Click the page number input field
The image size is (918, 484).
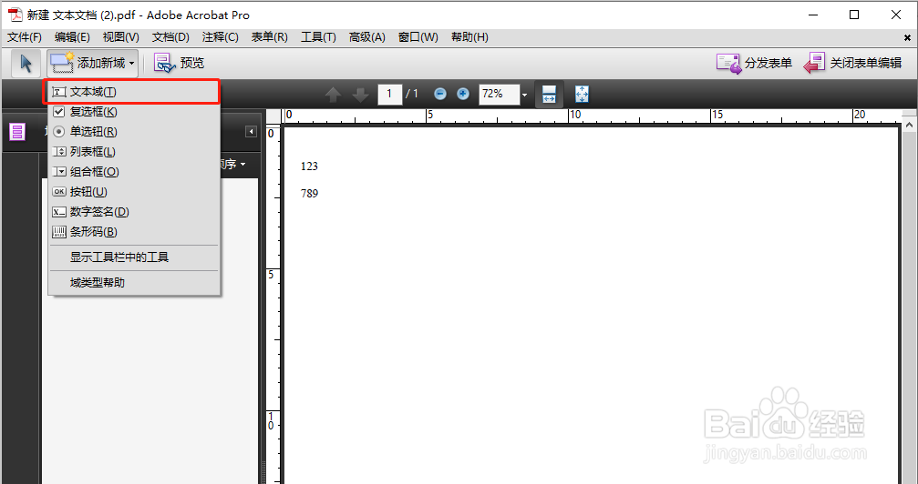pyautogui.click(x=390, y=94)
